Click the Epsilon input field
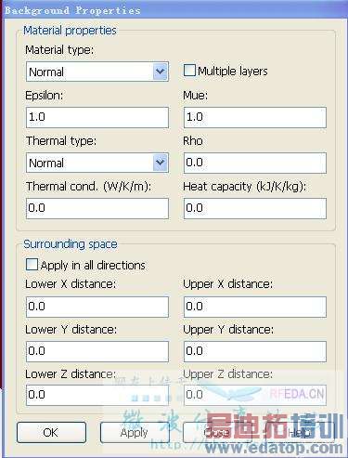 (x=97, y=117)
